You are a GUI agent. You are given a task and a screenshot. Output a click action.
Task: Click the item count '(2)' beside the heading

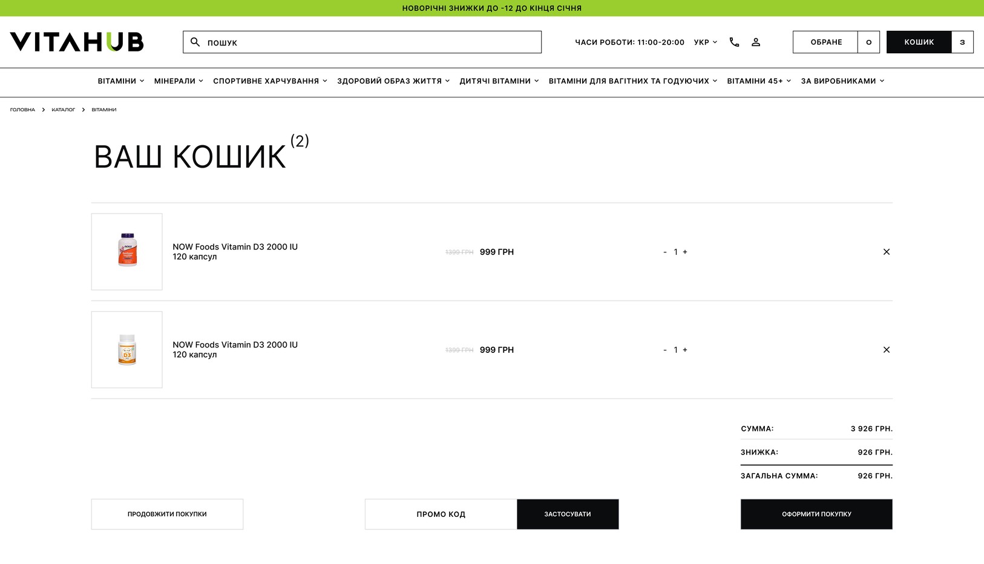point(300,141)
